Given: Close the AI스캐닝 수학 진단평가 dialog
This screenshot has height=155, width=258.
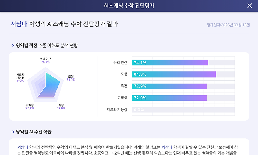Looking at the screenshot, I should (249, 6).
